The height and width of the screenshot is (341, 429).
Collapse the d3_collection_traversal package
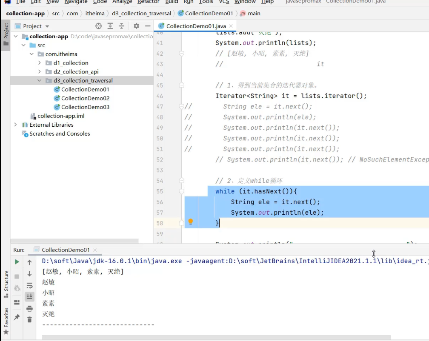click(40, 81)
